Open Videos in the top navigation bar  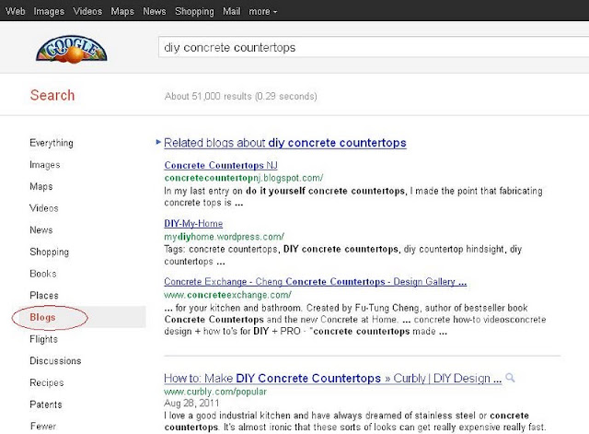(87, 11)
